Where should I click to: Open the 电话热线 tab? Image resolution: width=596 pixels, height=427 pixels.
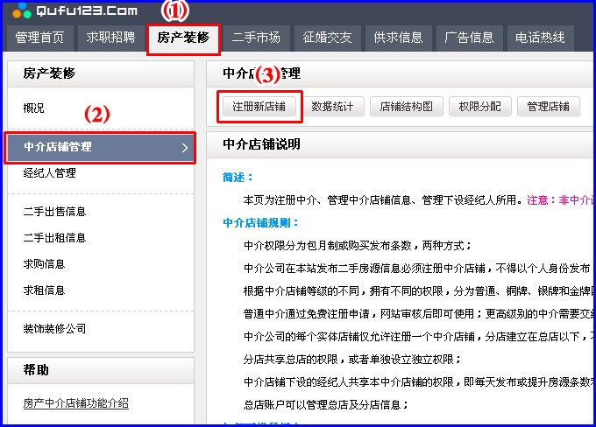pos(540,38)
